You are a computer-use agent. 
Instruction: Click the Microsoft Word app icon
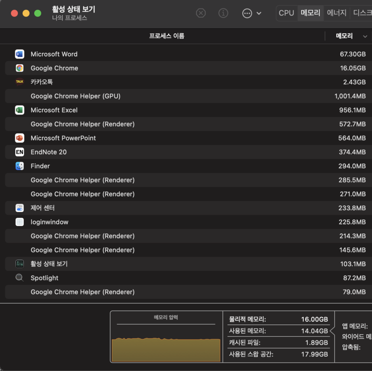[x=20, y=54]
